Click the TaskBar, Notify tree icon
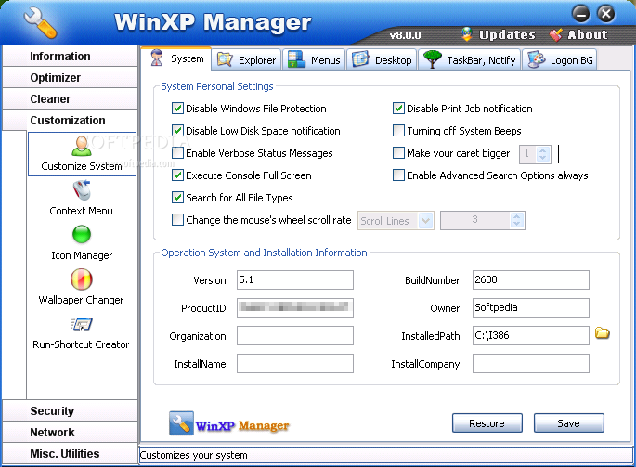Image resolution: width=636 pixels, height=467 pixels. pyautogui.click(x=433, y=59)
